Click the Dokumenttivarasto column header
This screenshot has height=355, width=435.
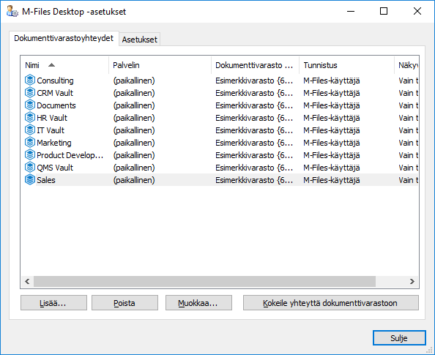click(256, 65)
